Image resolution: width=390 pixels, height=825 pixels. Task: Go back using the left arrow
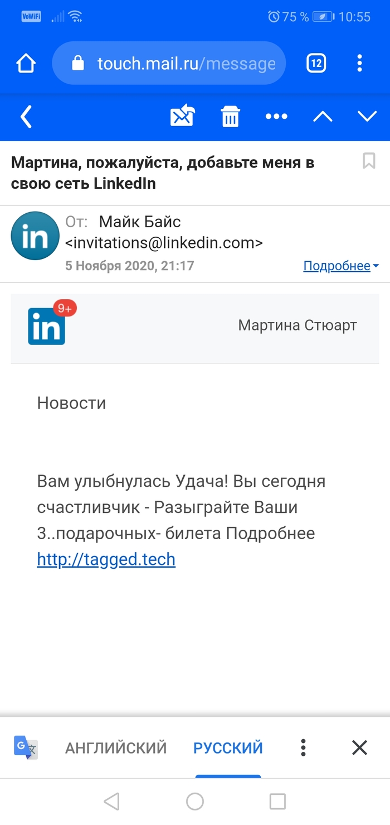(26, 117)
